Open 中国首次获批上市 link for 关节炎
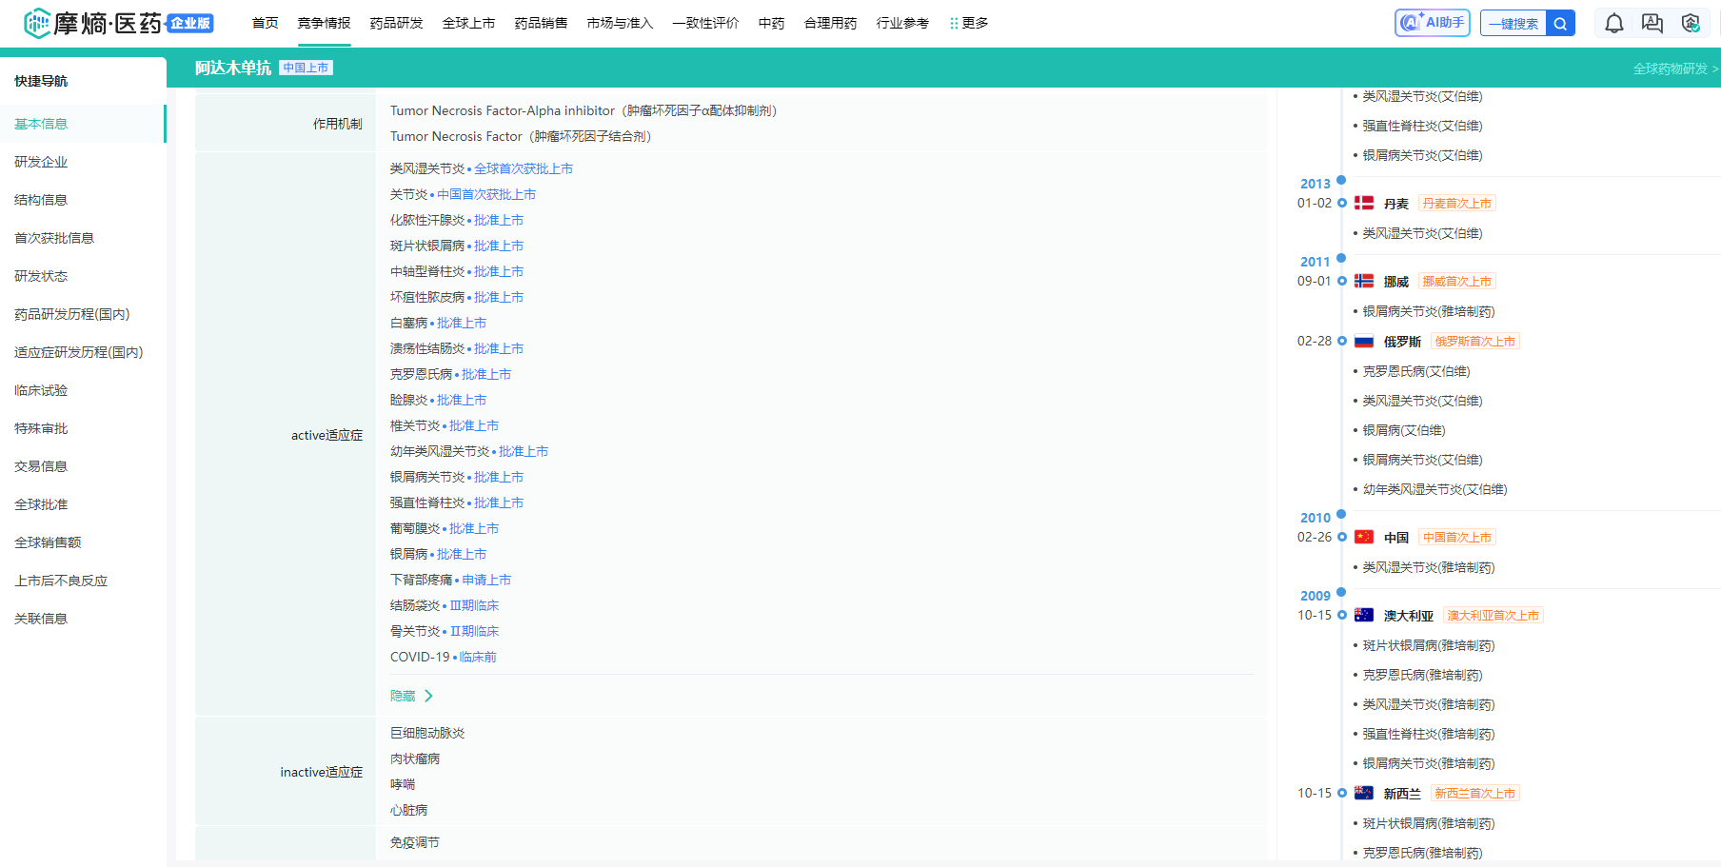 486,194
